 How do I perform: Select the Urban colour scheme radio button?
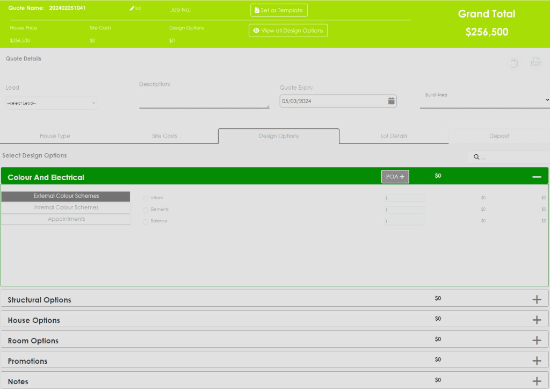click(x=146, y=198)
